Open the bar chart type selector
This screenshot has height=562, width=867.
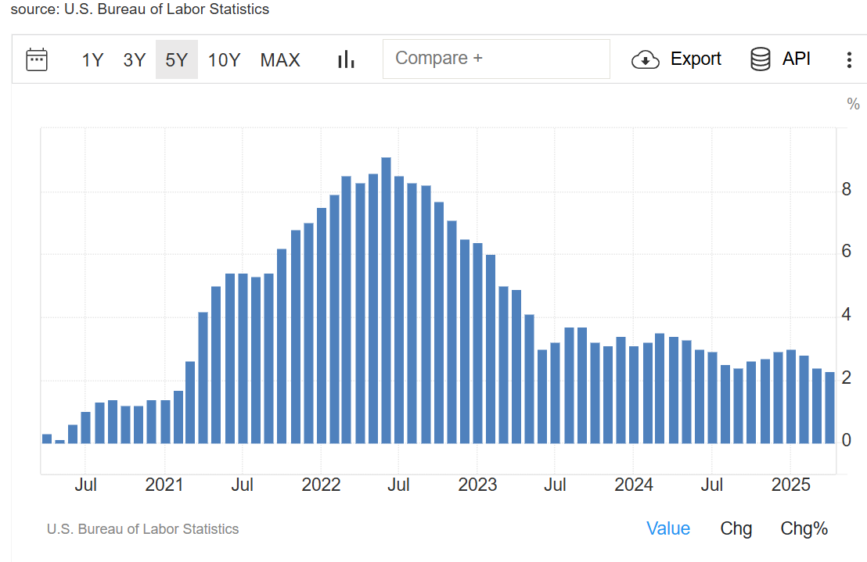(x=346, y=59)
